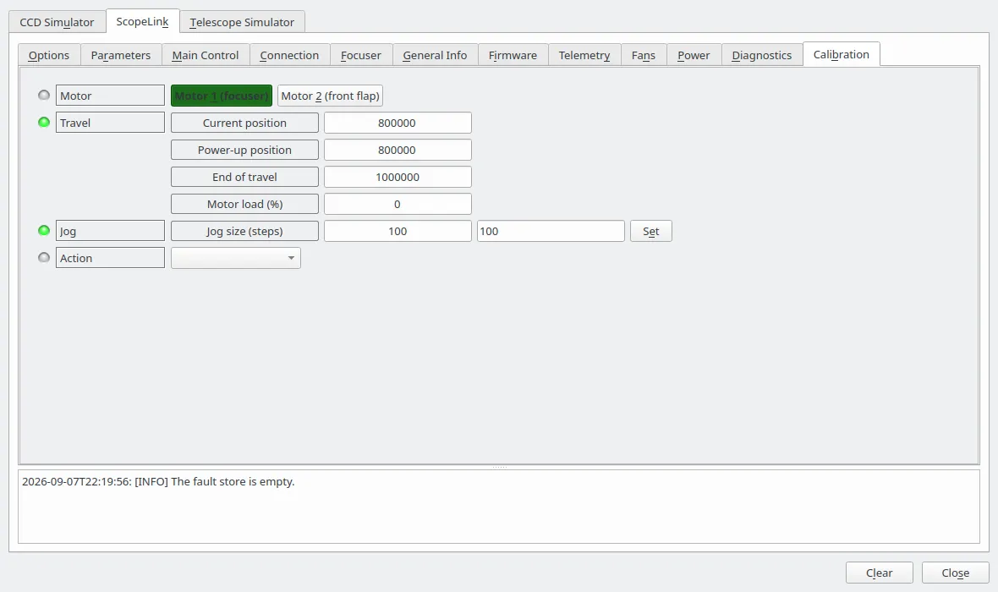Select Motor 1 (focuser) toggle

[222, 96]
